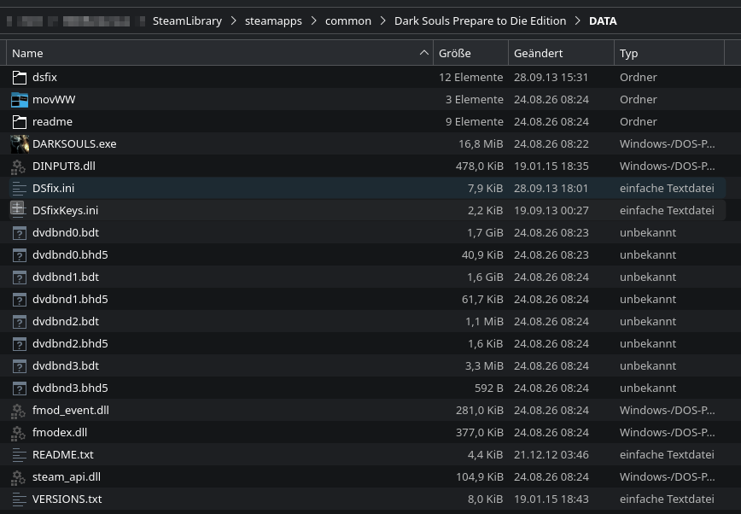Click the 28.09.13 18:01 date cell
Viewport: 741px width, 514px height.
(x=551, y=188)
